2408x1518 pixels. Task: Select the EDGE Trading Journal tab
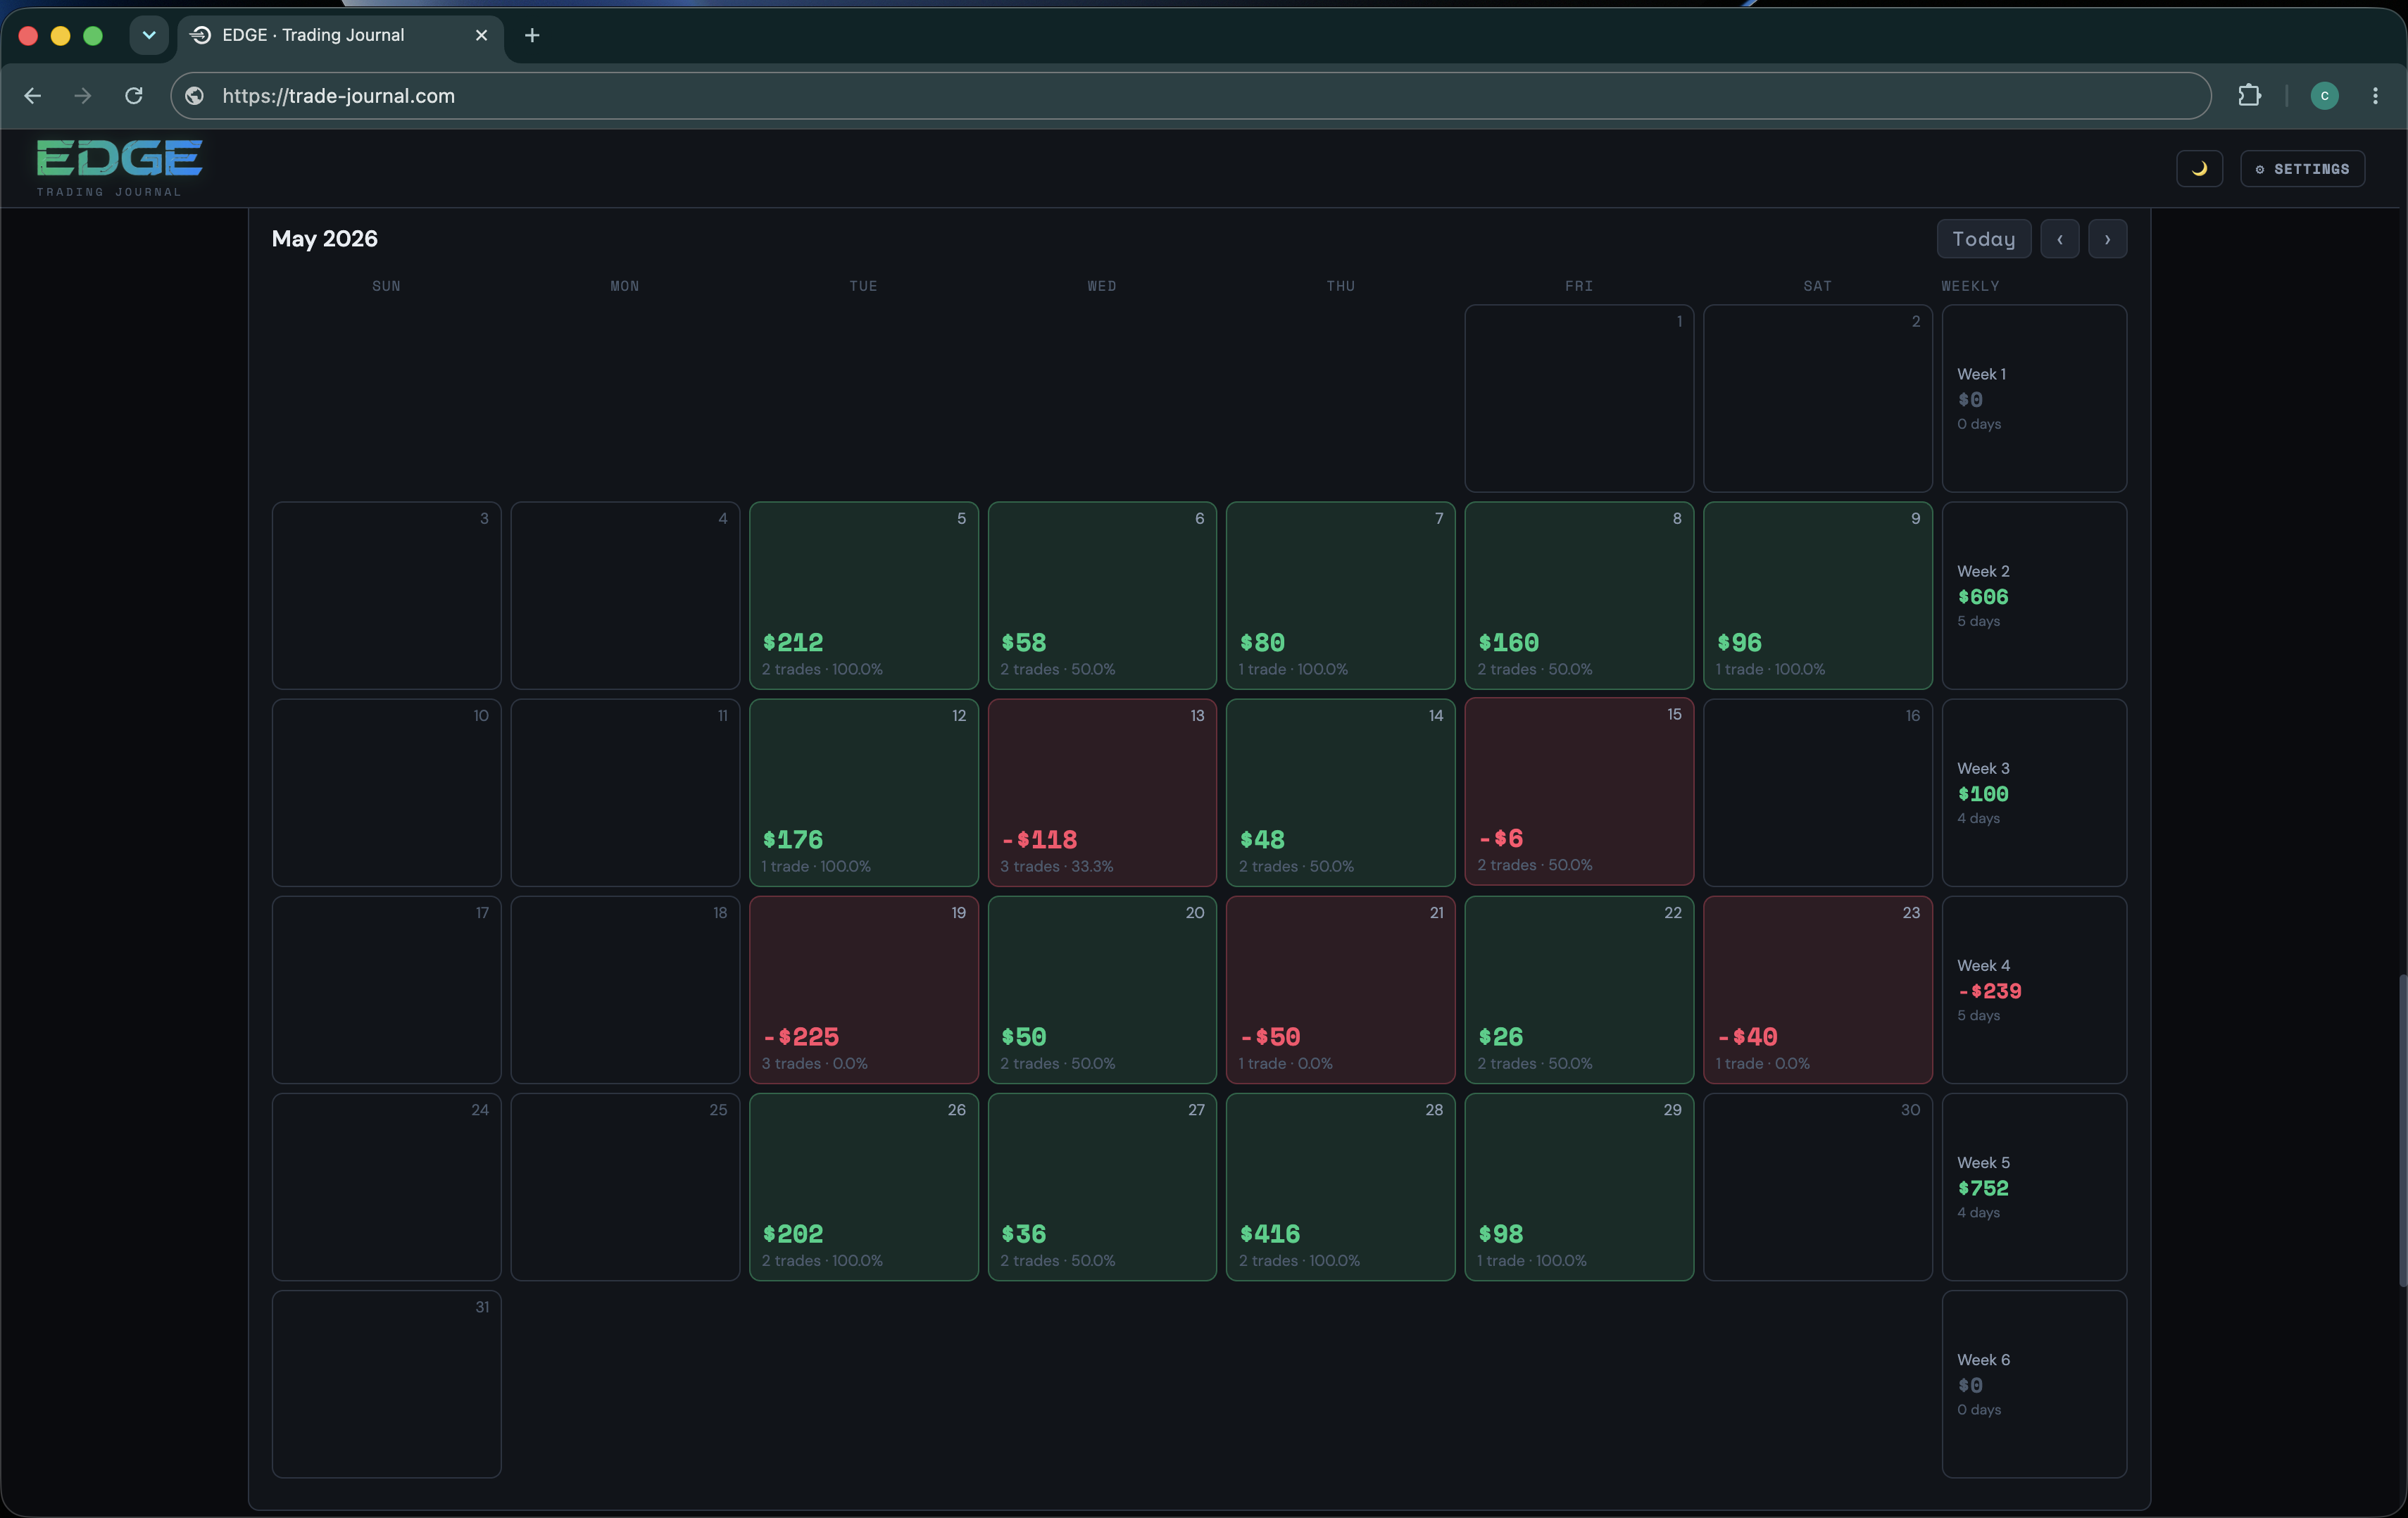(x=340, y=36)
